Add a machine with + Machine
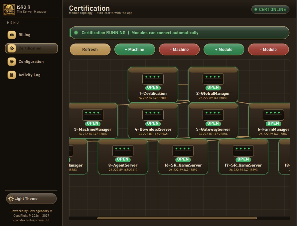 point(135,49)
